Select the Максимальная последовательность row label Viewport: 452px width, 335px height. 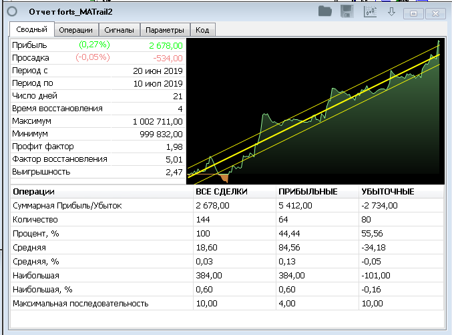pos(80,304)
